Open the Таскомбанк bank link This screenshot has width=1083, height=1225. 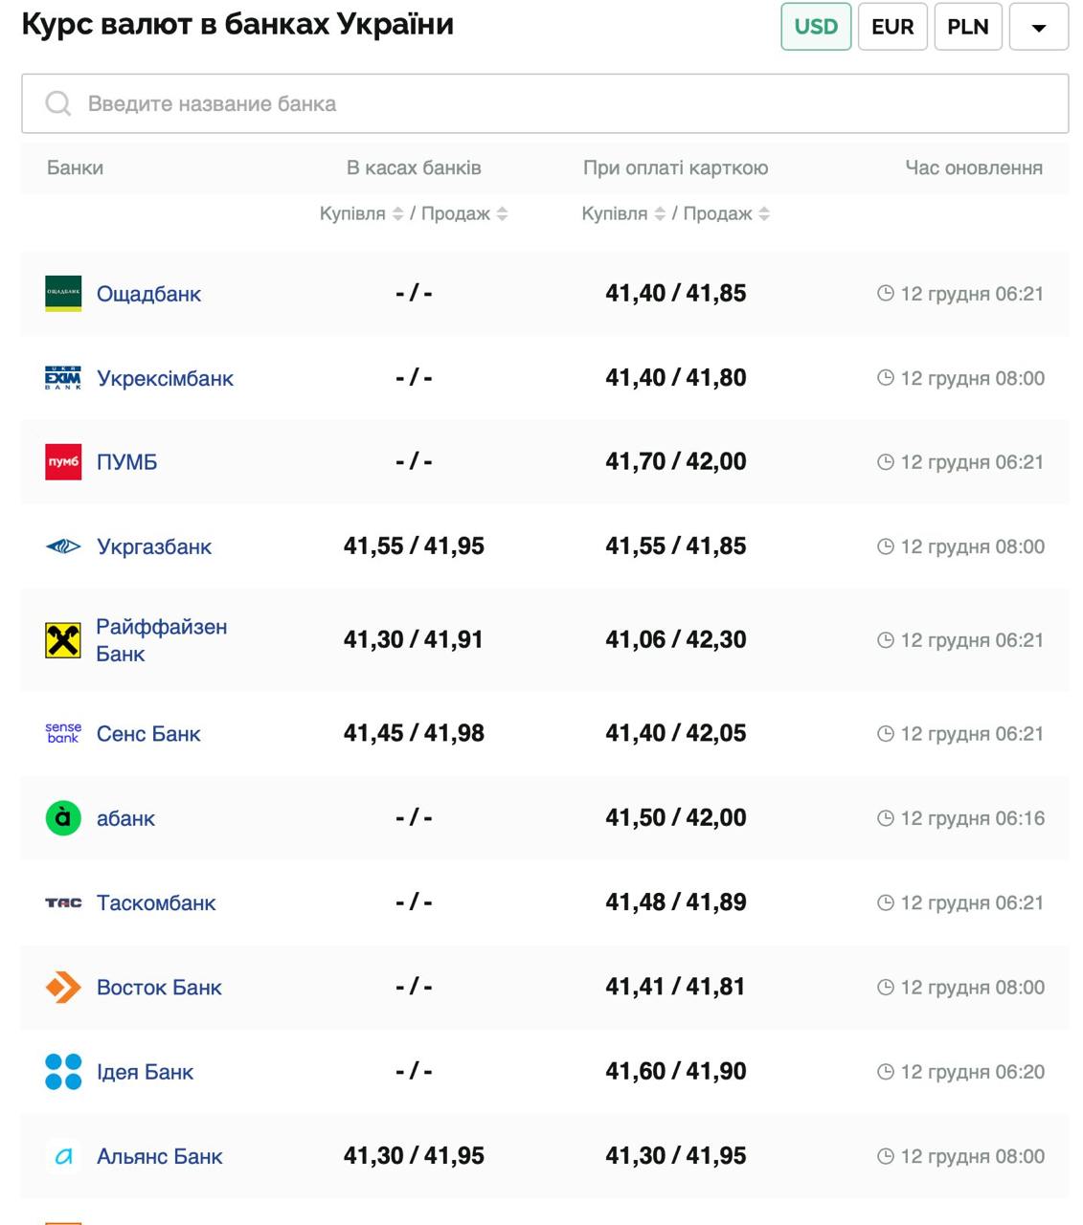coord(156,902)
